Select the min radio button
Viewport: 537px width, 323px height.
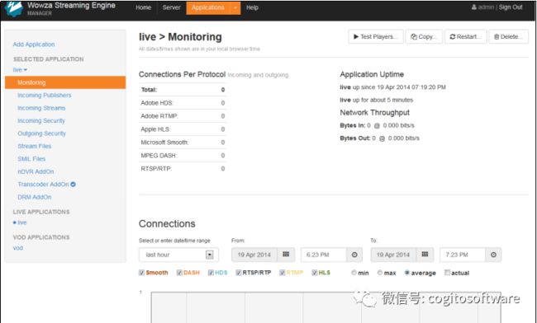coord(354,273)
